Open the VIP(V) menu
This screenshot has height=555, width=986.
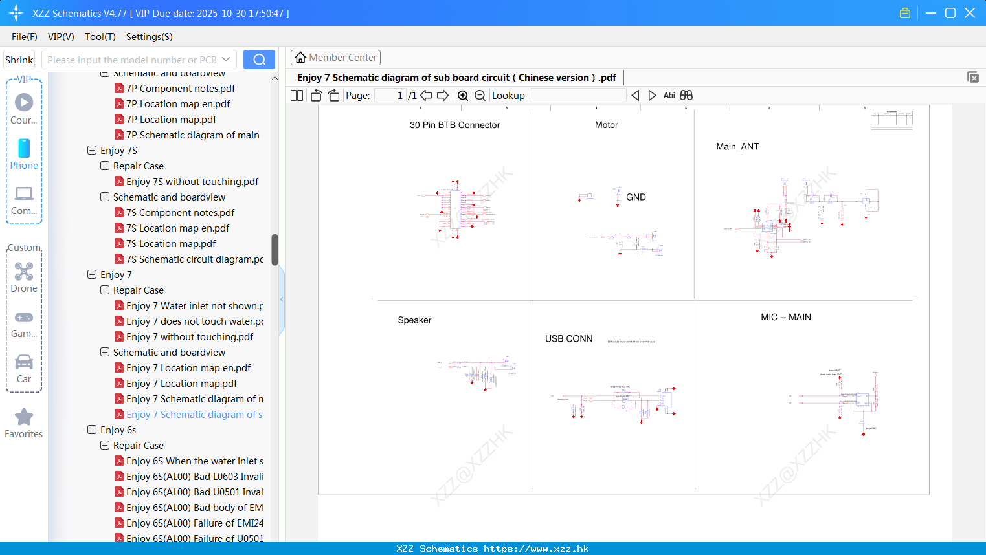click(x=61, y=37)
